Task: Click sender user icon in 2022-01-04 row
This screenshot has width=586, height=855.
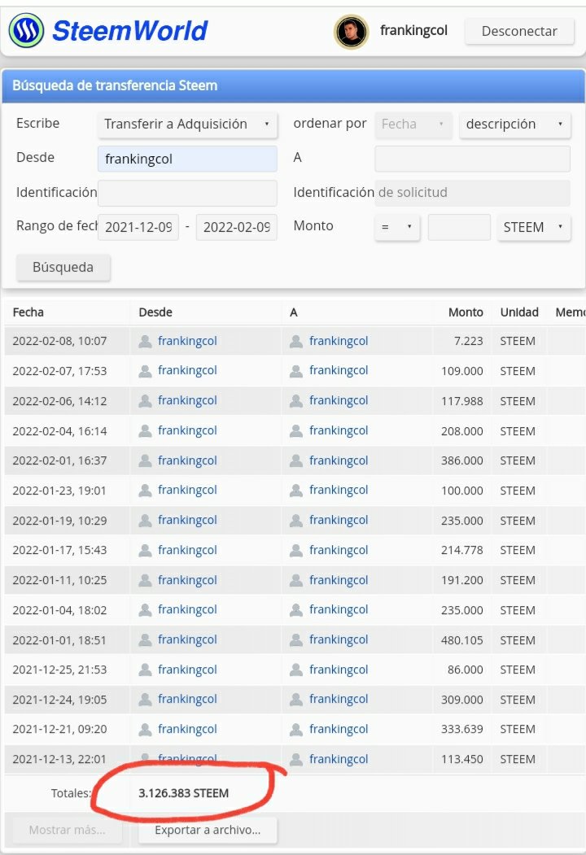Action: click(x=145, y=610)
